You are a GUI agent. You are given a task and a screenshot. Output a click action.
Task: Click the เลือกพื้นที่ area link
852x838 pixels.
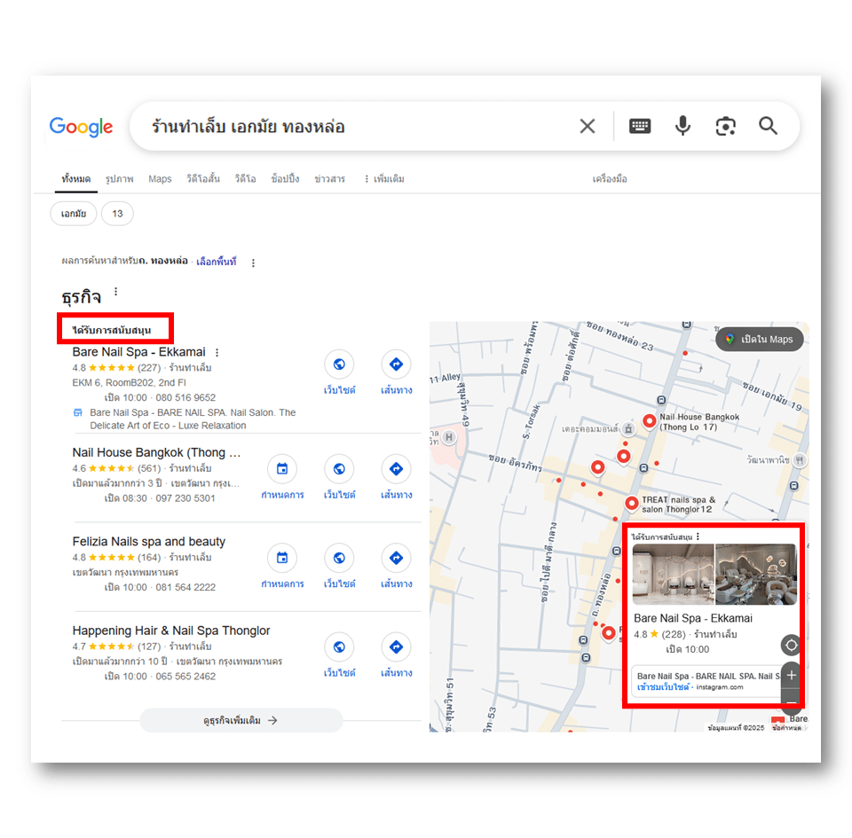click(x=217, y=262)
